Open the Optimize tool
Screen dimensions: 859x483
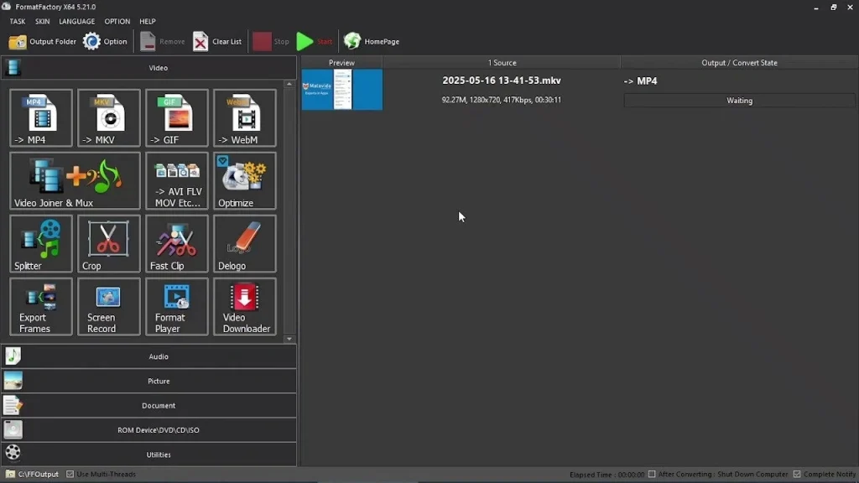coord(244,180)
